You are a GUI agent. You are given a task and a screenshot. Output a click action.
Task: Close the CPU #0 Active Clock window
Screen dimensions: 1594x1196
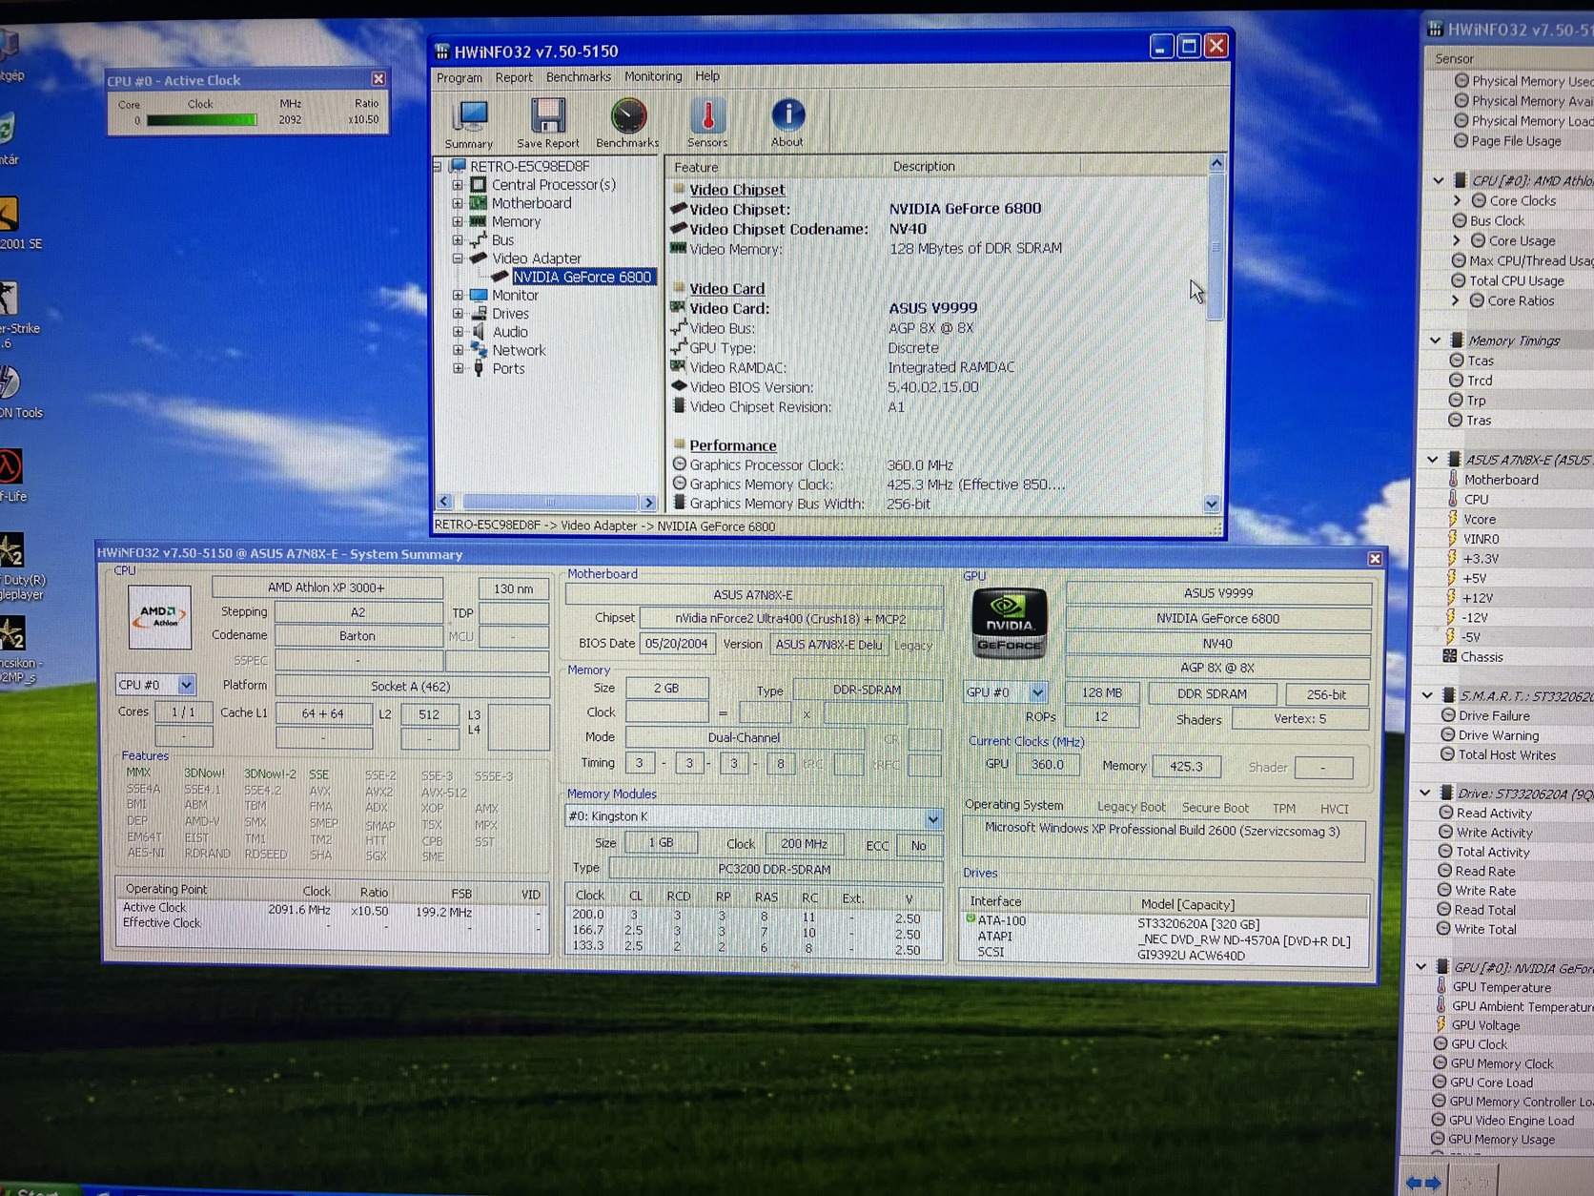[378, 79]
